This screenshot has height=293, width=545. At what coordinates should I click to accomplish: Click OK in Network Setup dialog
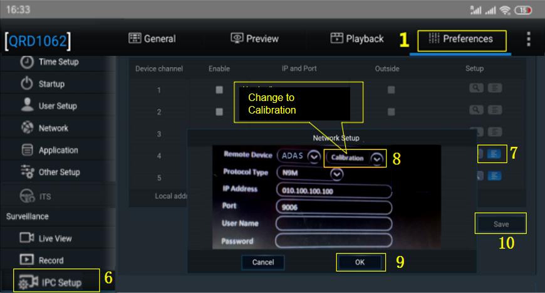point(360,262)
